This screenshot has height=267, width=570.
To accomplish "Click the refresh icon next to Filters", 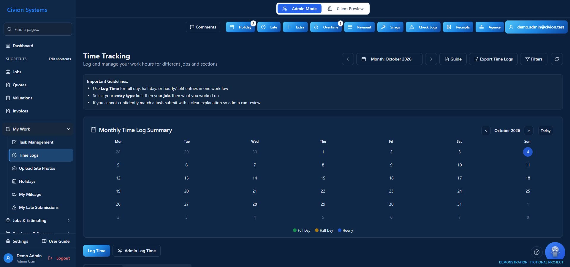I will tap(557, 59).
